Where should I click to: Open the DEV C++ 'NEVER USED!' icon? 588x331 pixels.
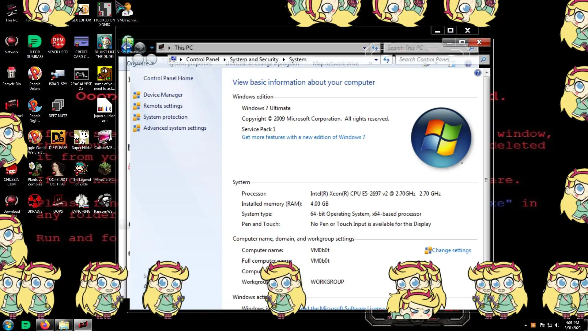coord(58,42)
